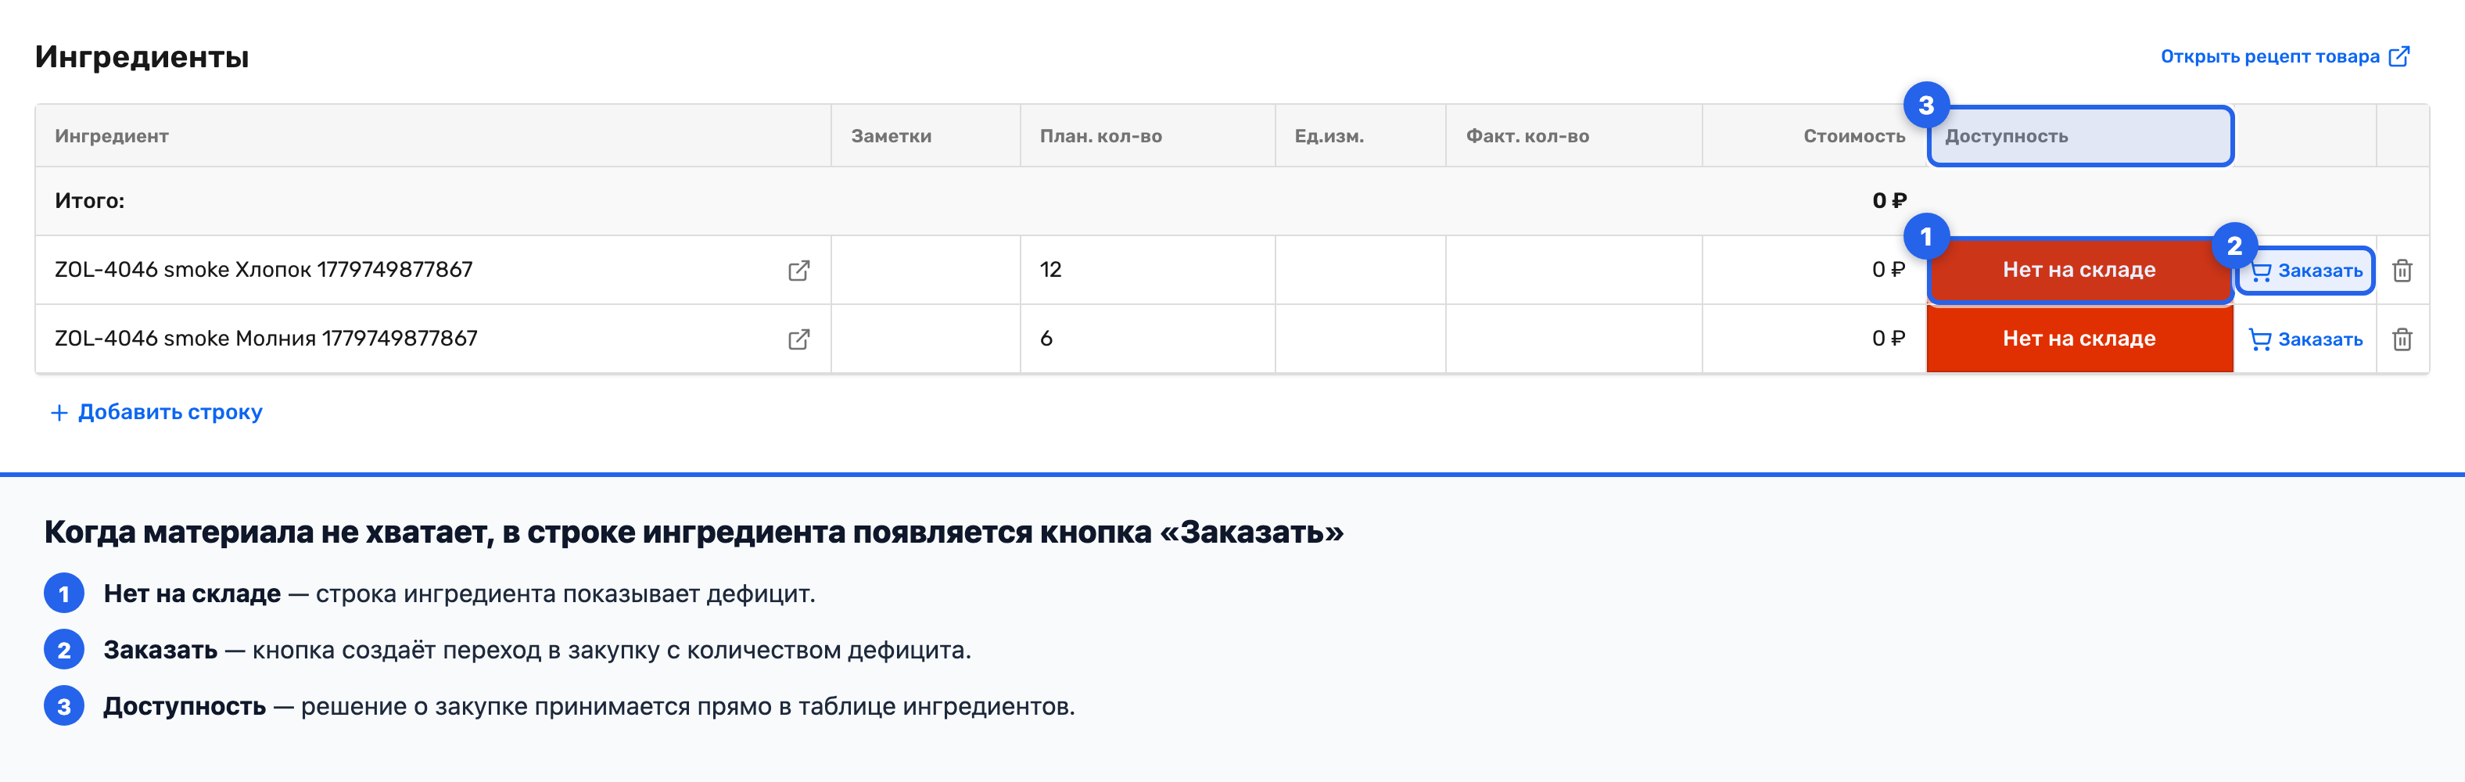Select 'ZOL-4046 smoke Молния 1779749877867' ingredient name

pos(266,339)
